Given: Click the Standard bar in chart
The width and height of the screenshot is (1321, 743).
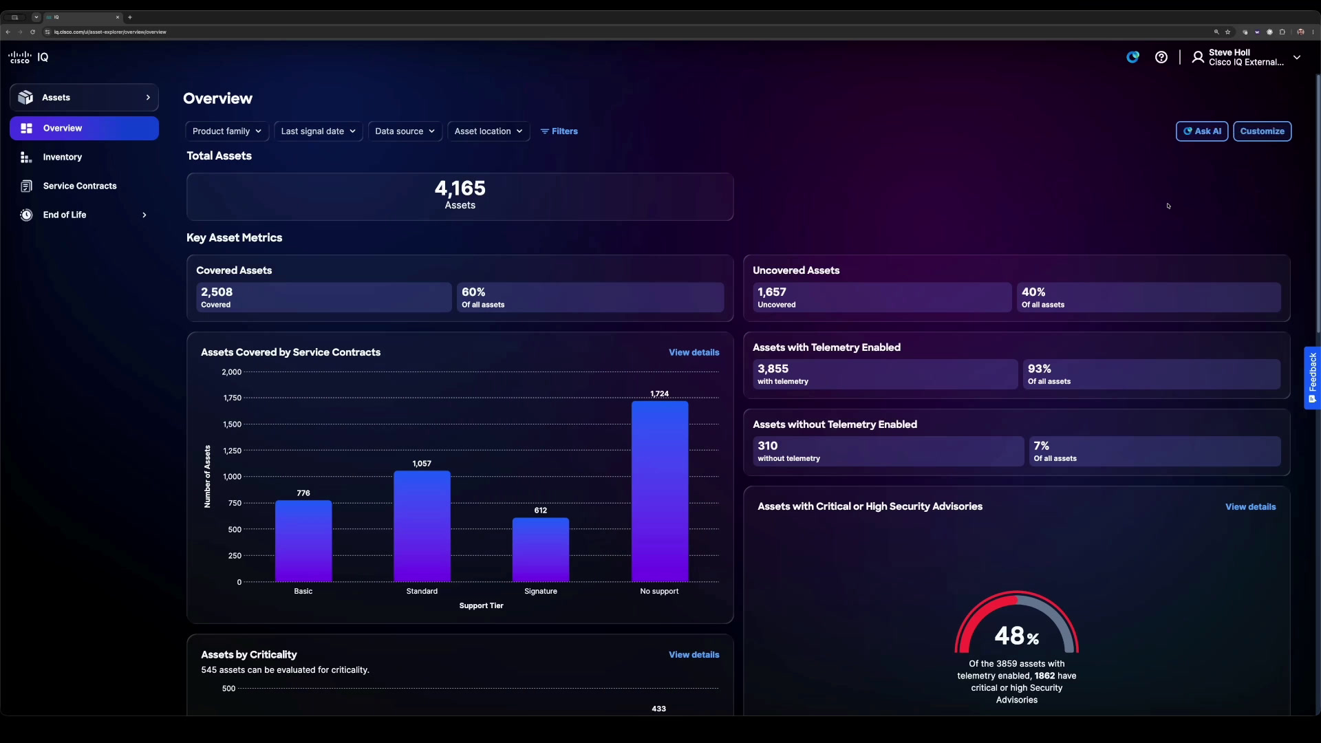Looking at the screenshot, I should click(422, 526).
